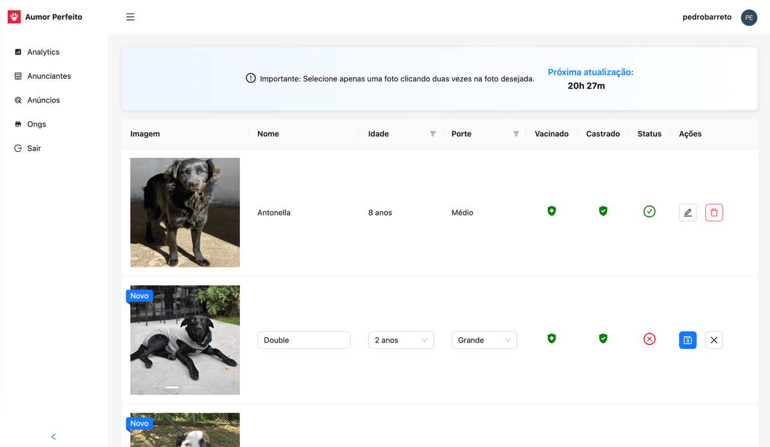Click the Porte column header
The image size is (770, 447).
point(461,134)
